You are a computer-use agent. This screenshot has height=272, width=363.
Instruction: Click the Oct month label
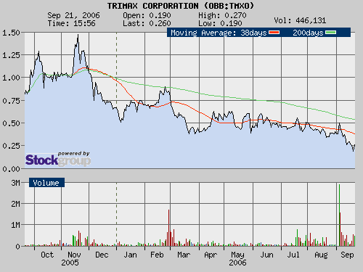[x=47, y=255]
